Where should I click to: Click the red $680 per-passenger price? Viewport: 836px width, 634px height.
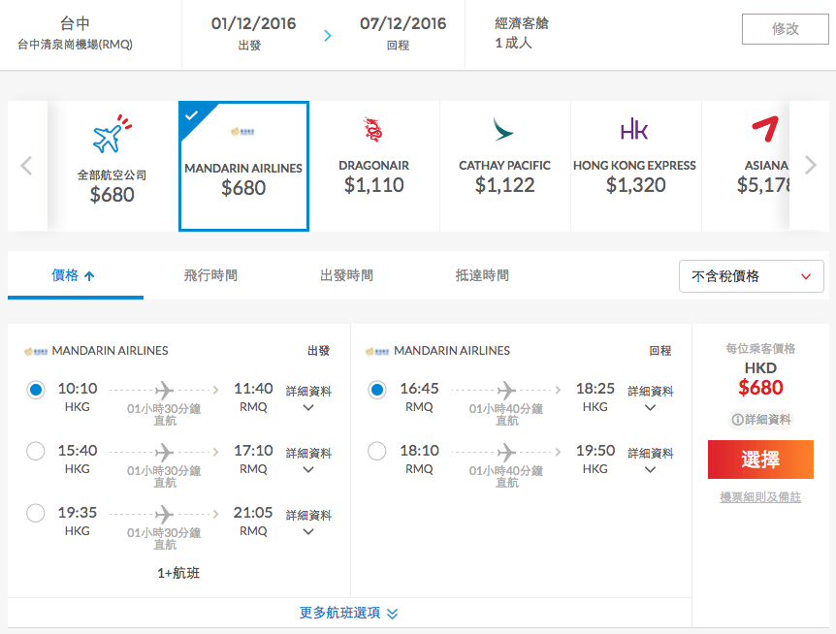(760, 388)
